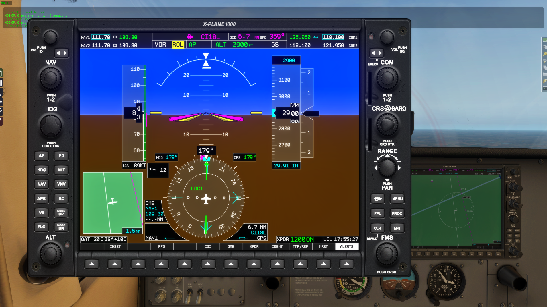Image resolution: width=547 pixels, height=307 pixels.
Task: Click the selected altitude 2900 box
Action: tap(286, 60)
